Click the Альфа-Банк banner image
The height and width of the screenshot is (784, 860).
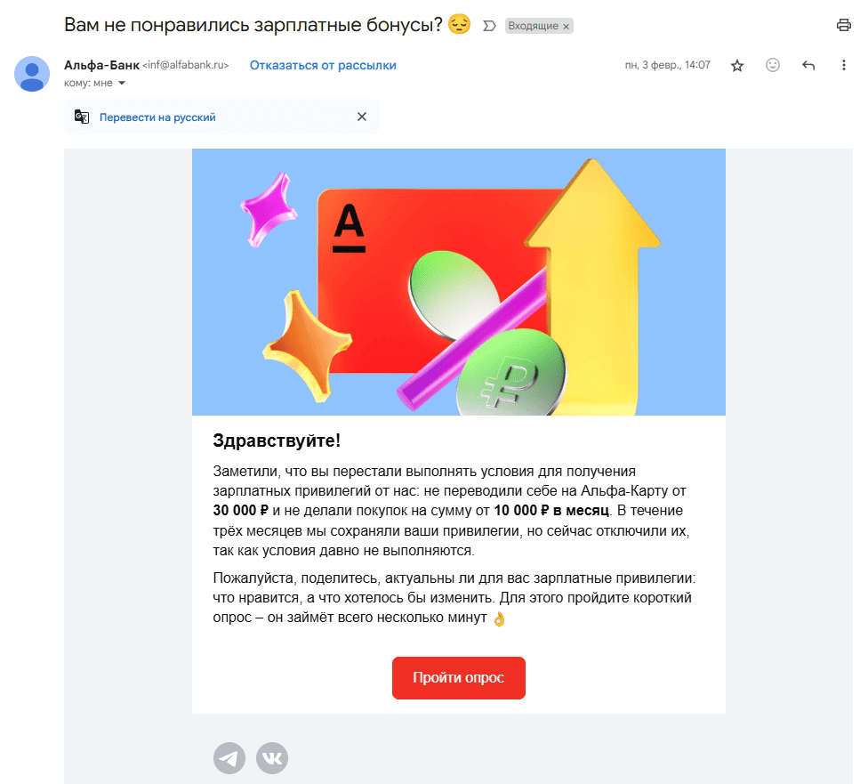click(459, 282)
